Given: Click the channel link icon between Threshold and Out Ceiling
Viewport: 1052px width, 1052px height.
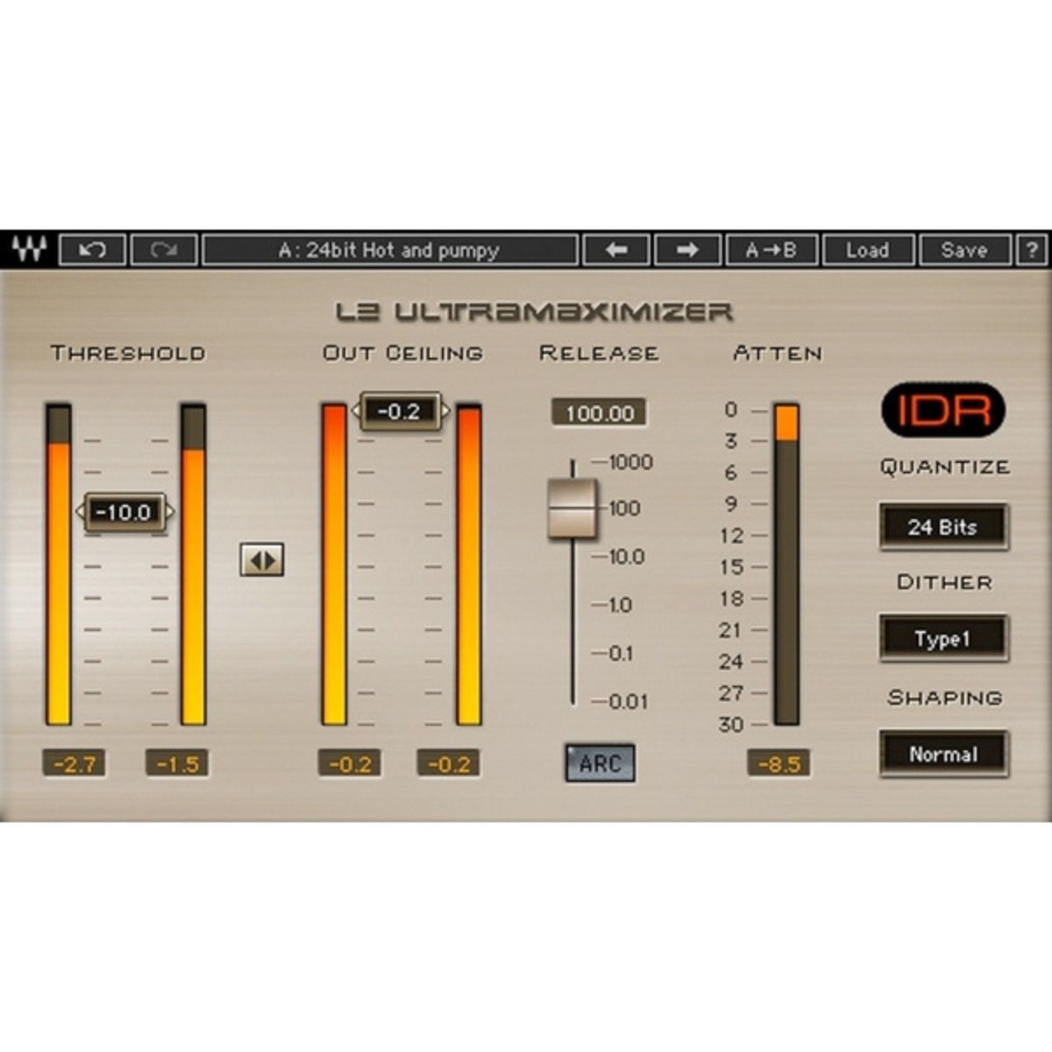Looking at the screenshot, I should tap(260, 559).
